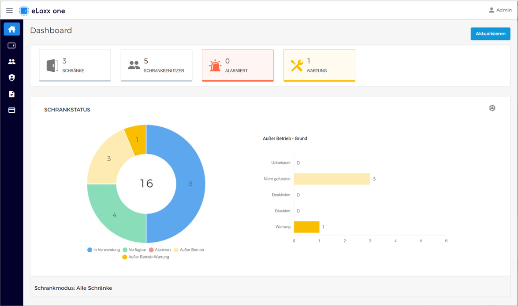This screenshot has height=306, width=518.
Task: Click the alarm siren icon
Action: [x=215, y=65]
